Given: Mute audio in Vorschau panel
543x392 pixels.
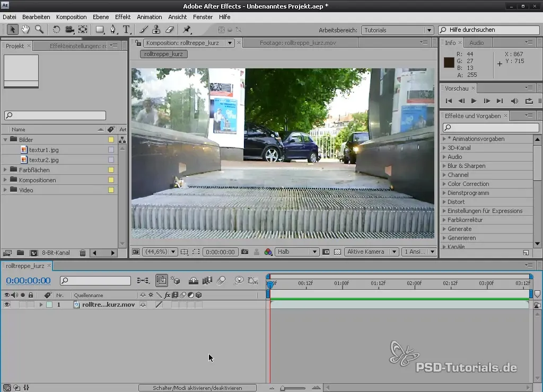Looking at the screenshot, I should pos(514,101).
